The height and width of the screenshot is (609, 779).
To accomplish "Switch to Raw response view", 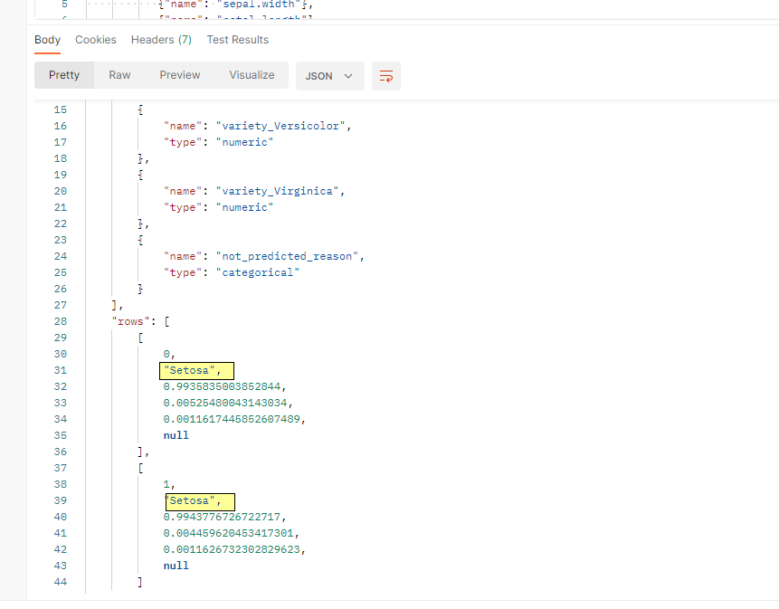I will pyautogui.click(x=119, y=75).
